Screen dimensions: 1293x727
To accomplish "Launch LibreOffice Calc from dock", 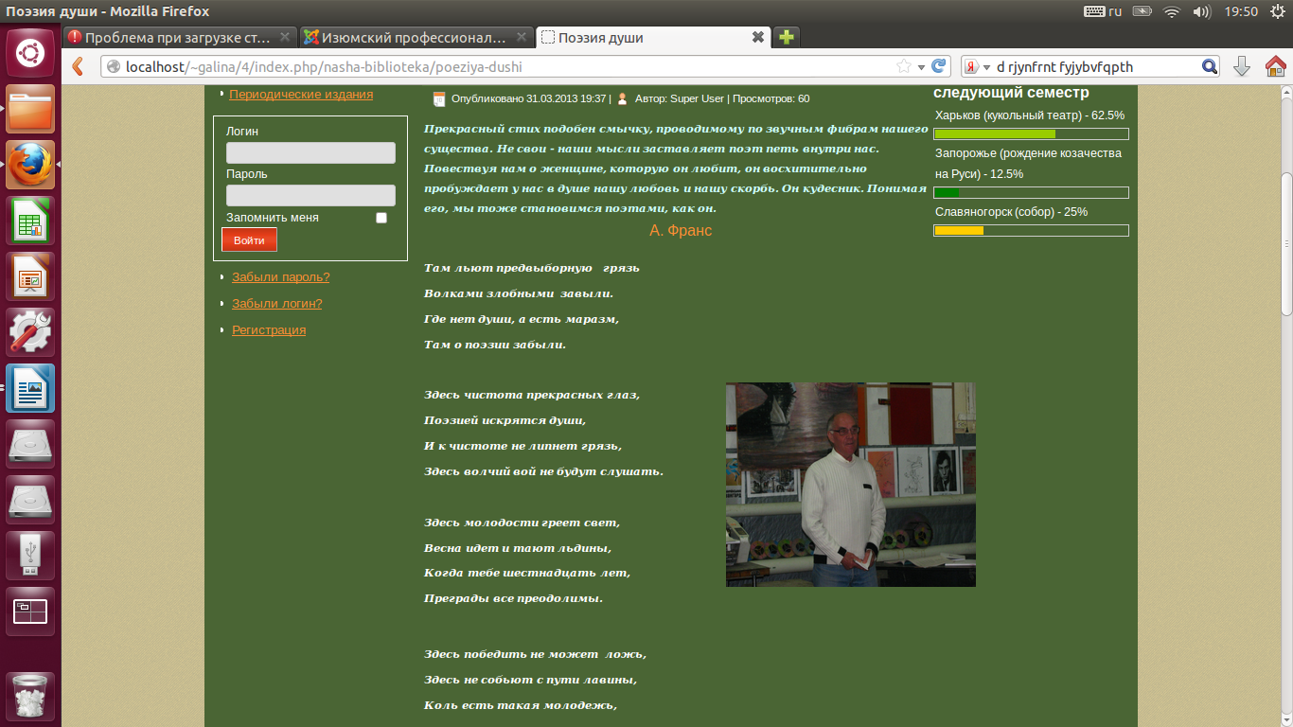I will pos(30,221).
